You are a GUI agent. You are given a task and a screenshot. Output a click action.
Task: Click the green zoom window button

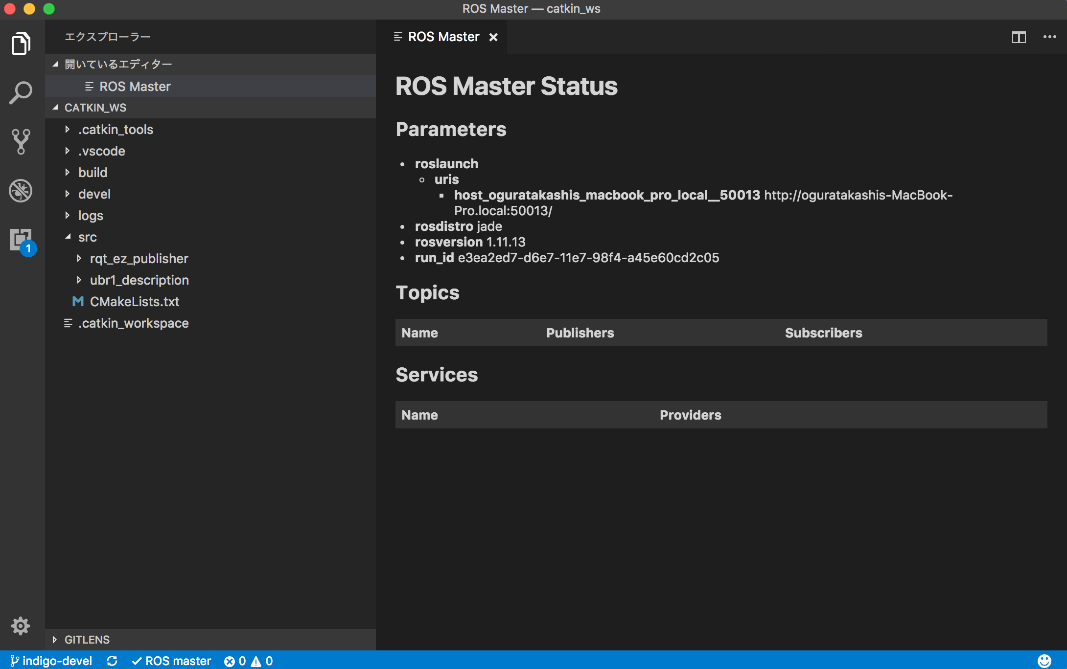click(x=49, y=9)
